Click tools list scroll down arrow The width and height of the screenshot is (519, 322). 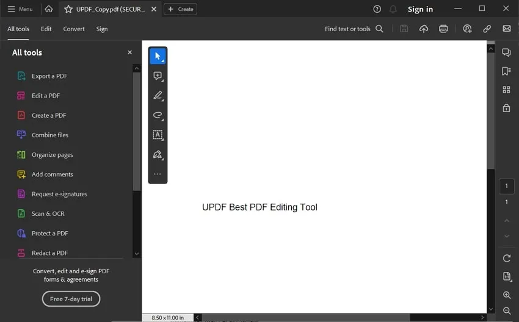point(136,254)
